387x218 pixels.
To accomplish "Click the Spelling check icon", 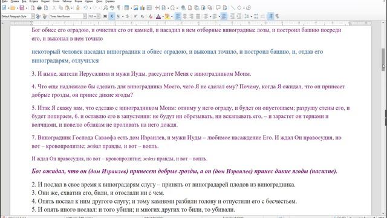I will 112,8.
